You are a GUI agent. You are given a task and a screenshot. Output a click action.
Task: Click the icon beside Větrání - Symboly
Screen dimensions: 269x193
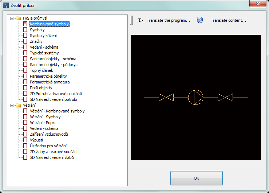click(x=25, y=117)
